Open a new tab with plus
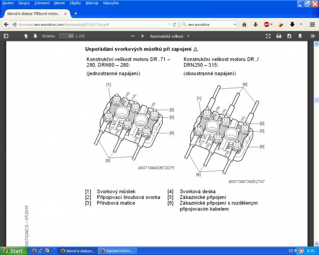 (76, 13)
